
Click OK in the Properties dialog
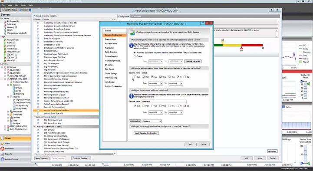pos(190,145)
